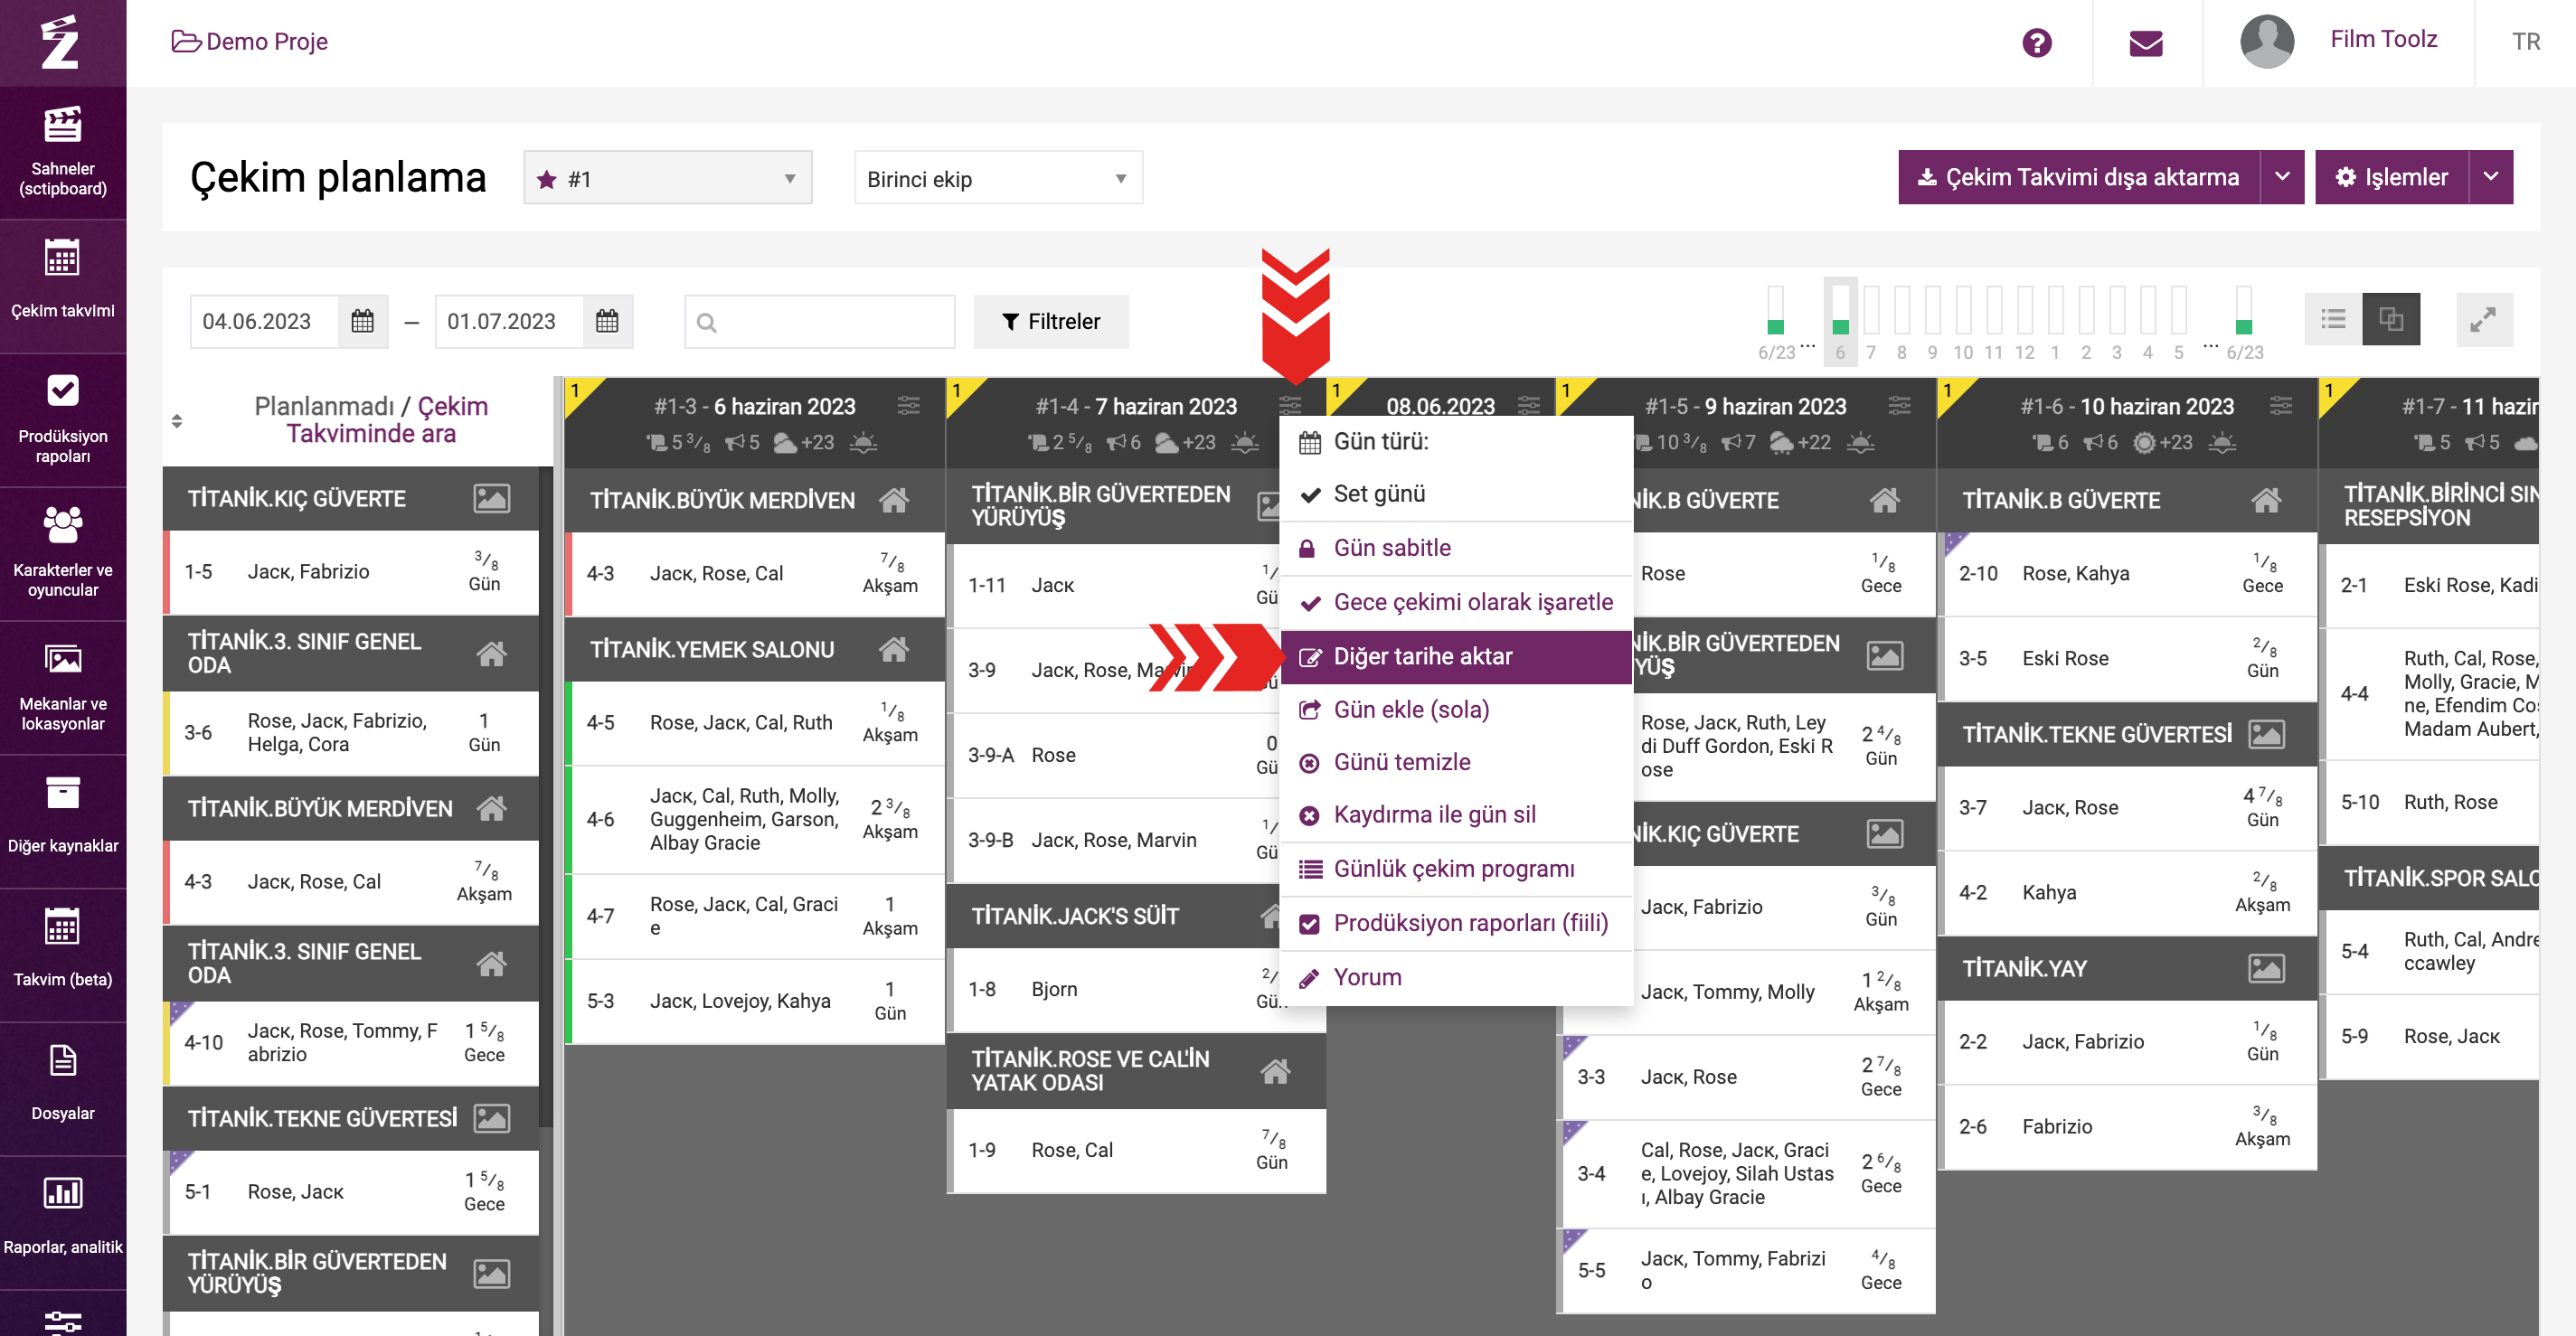Open day settings for #1-3 6 haziran
Viewport: 2576px width, 1336px height.
click(908, 405)
